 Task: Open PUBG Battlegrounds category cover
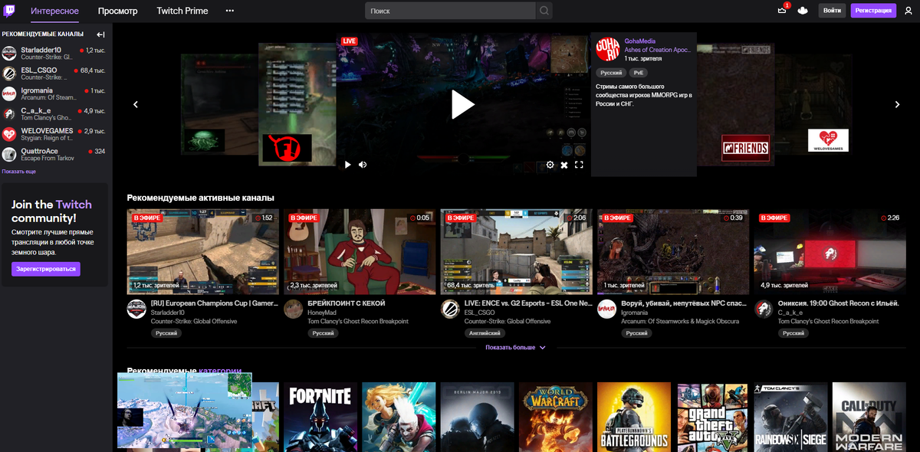(634, 418)
